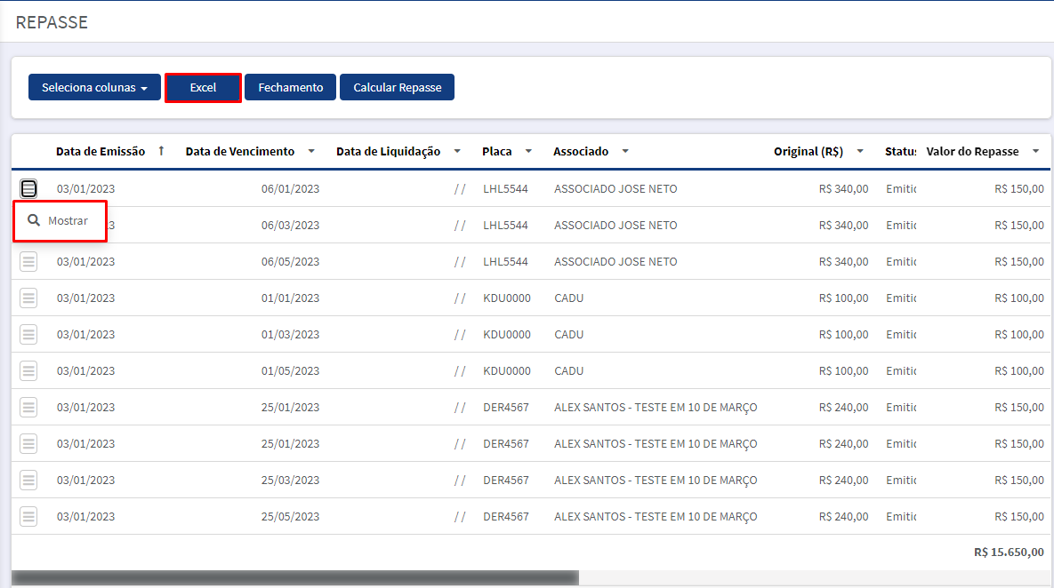Choose Mostrar in the row popup menu
Image resolution: width=1054 pixels, height=588 pixels.
point(60,221)
